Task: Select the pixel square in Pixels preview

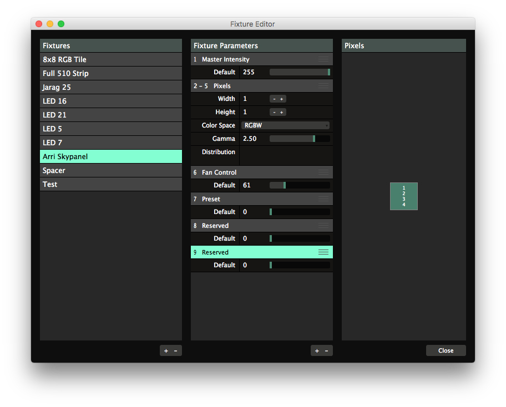Action: pyautogui.click(x=404, y=196)
